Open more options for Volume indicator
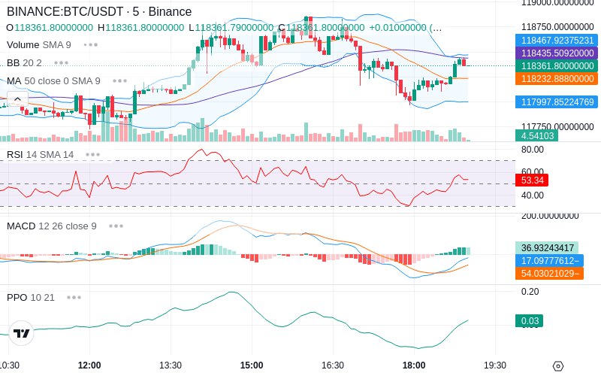Screen dimensions: 601x376 pos(91,45)
